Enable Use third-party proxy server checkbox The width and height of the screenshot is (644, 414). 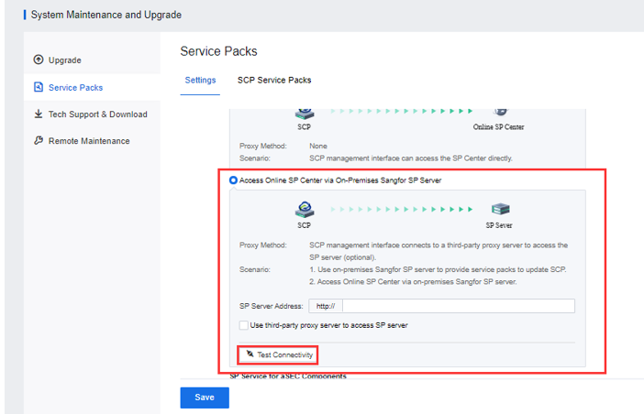click(x=243, y=325)
